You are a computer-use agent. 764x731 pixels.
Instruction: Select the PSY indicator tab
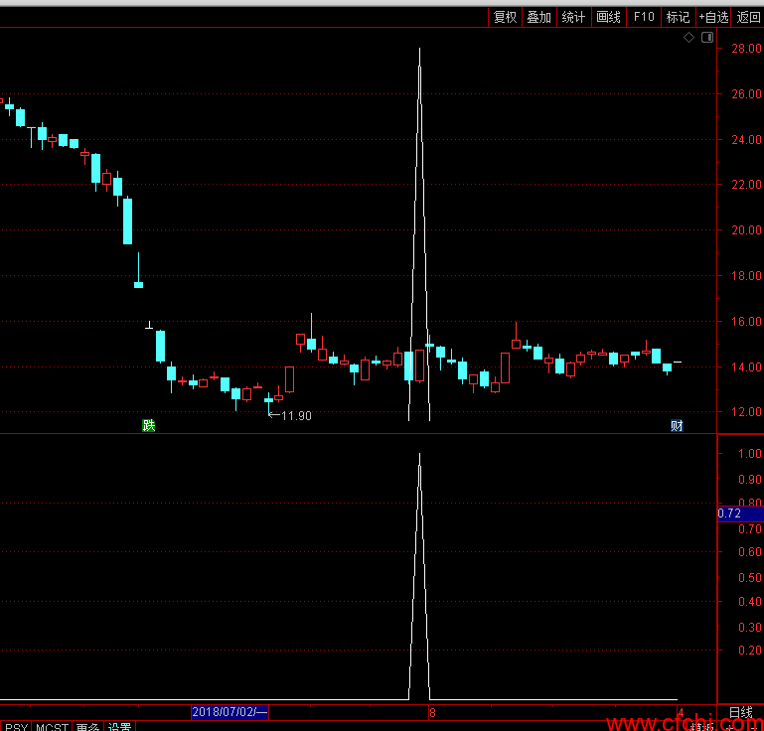pos(16,727)
